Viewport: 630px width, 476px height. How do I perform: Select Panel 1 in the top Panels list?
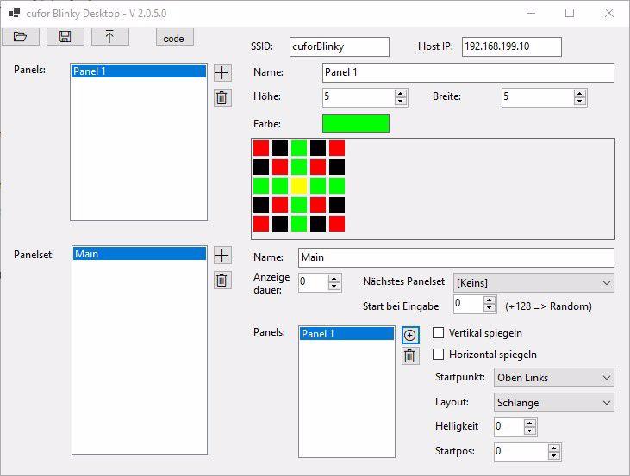[138, 71]
